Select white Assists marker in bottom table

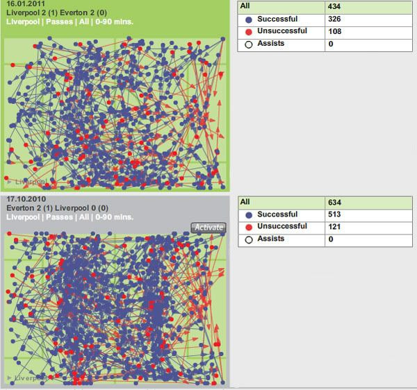[249, 239]
